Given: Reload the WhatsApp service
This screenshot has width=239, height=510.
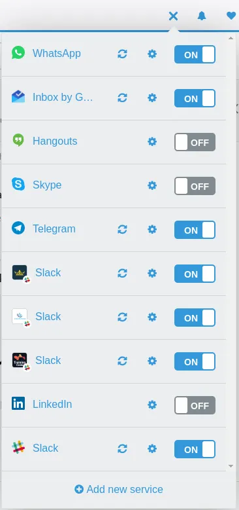Looking at the screenshot, I should (122, 54).
